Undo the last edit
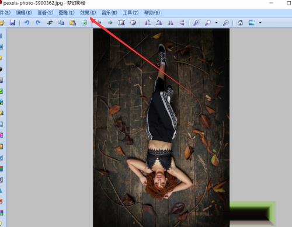Screen dimensions: 292x227 (x=27, y=23)
